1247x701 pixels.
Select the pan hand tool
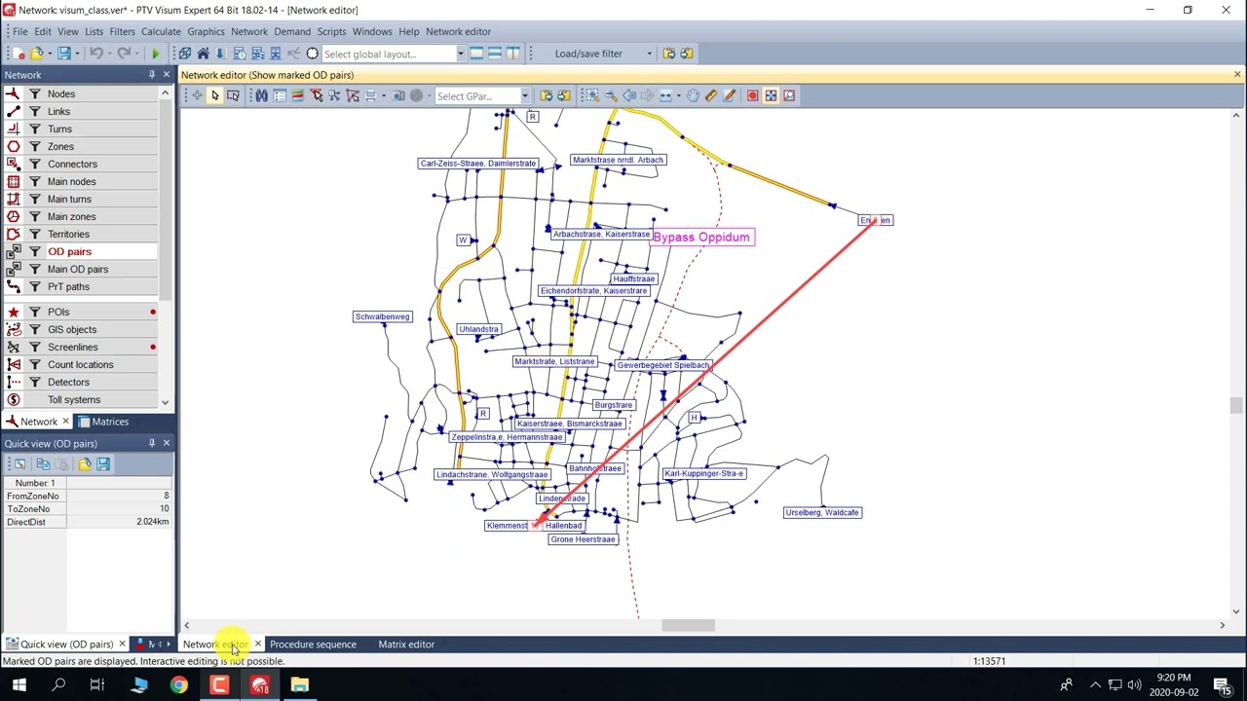pyautogui.click(x=693, y=95)
